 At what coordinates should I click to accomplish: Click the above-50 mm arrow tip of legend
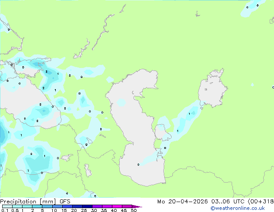point(137,206)
